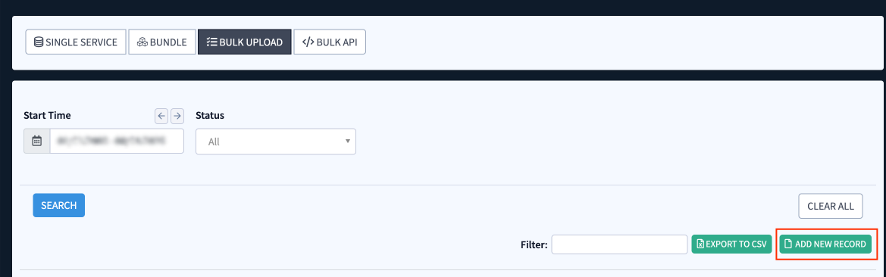886x277 pixels.
Task: Click the spreadsheet icon on Export to CSV
Action: [x=700, y=244]
